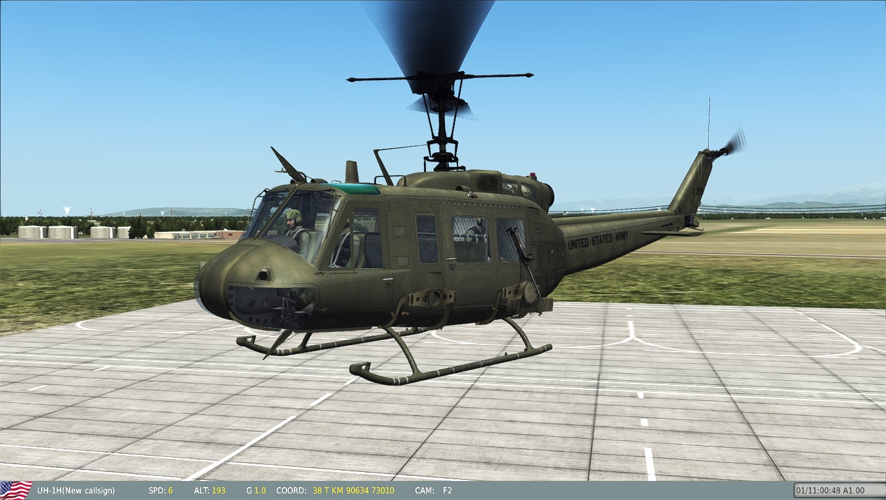The width and height of the screenshot is (886, 500).
Task: Click the US flag icon in status bar
Action: (16, 490)
